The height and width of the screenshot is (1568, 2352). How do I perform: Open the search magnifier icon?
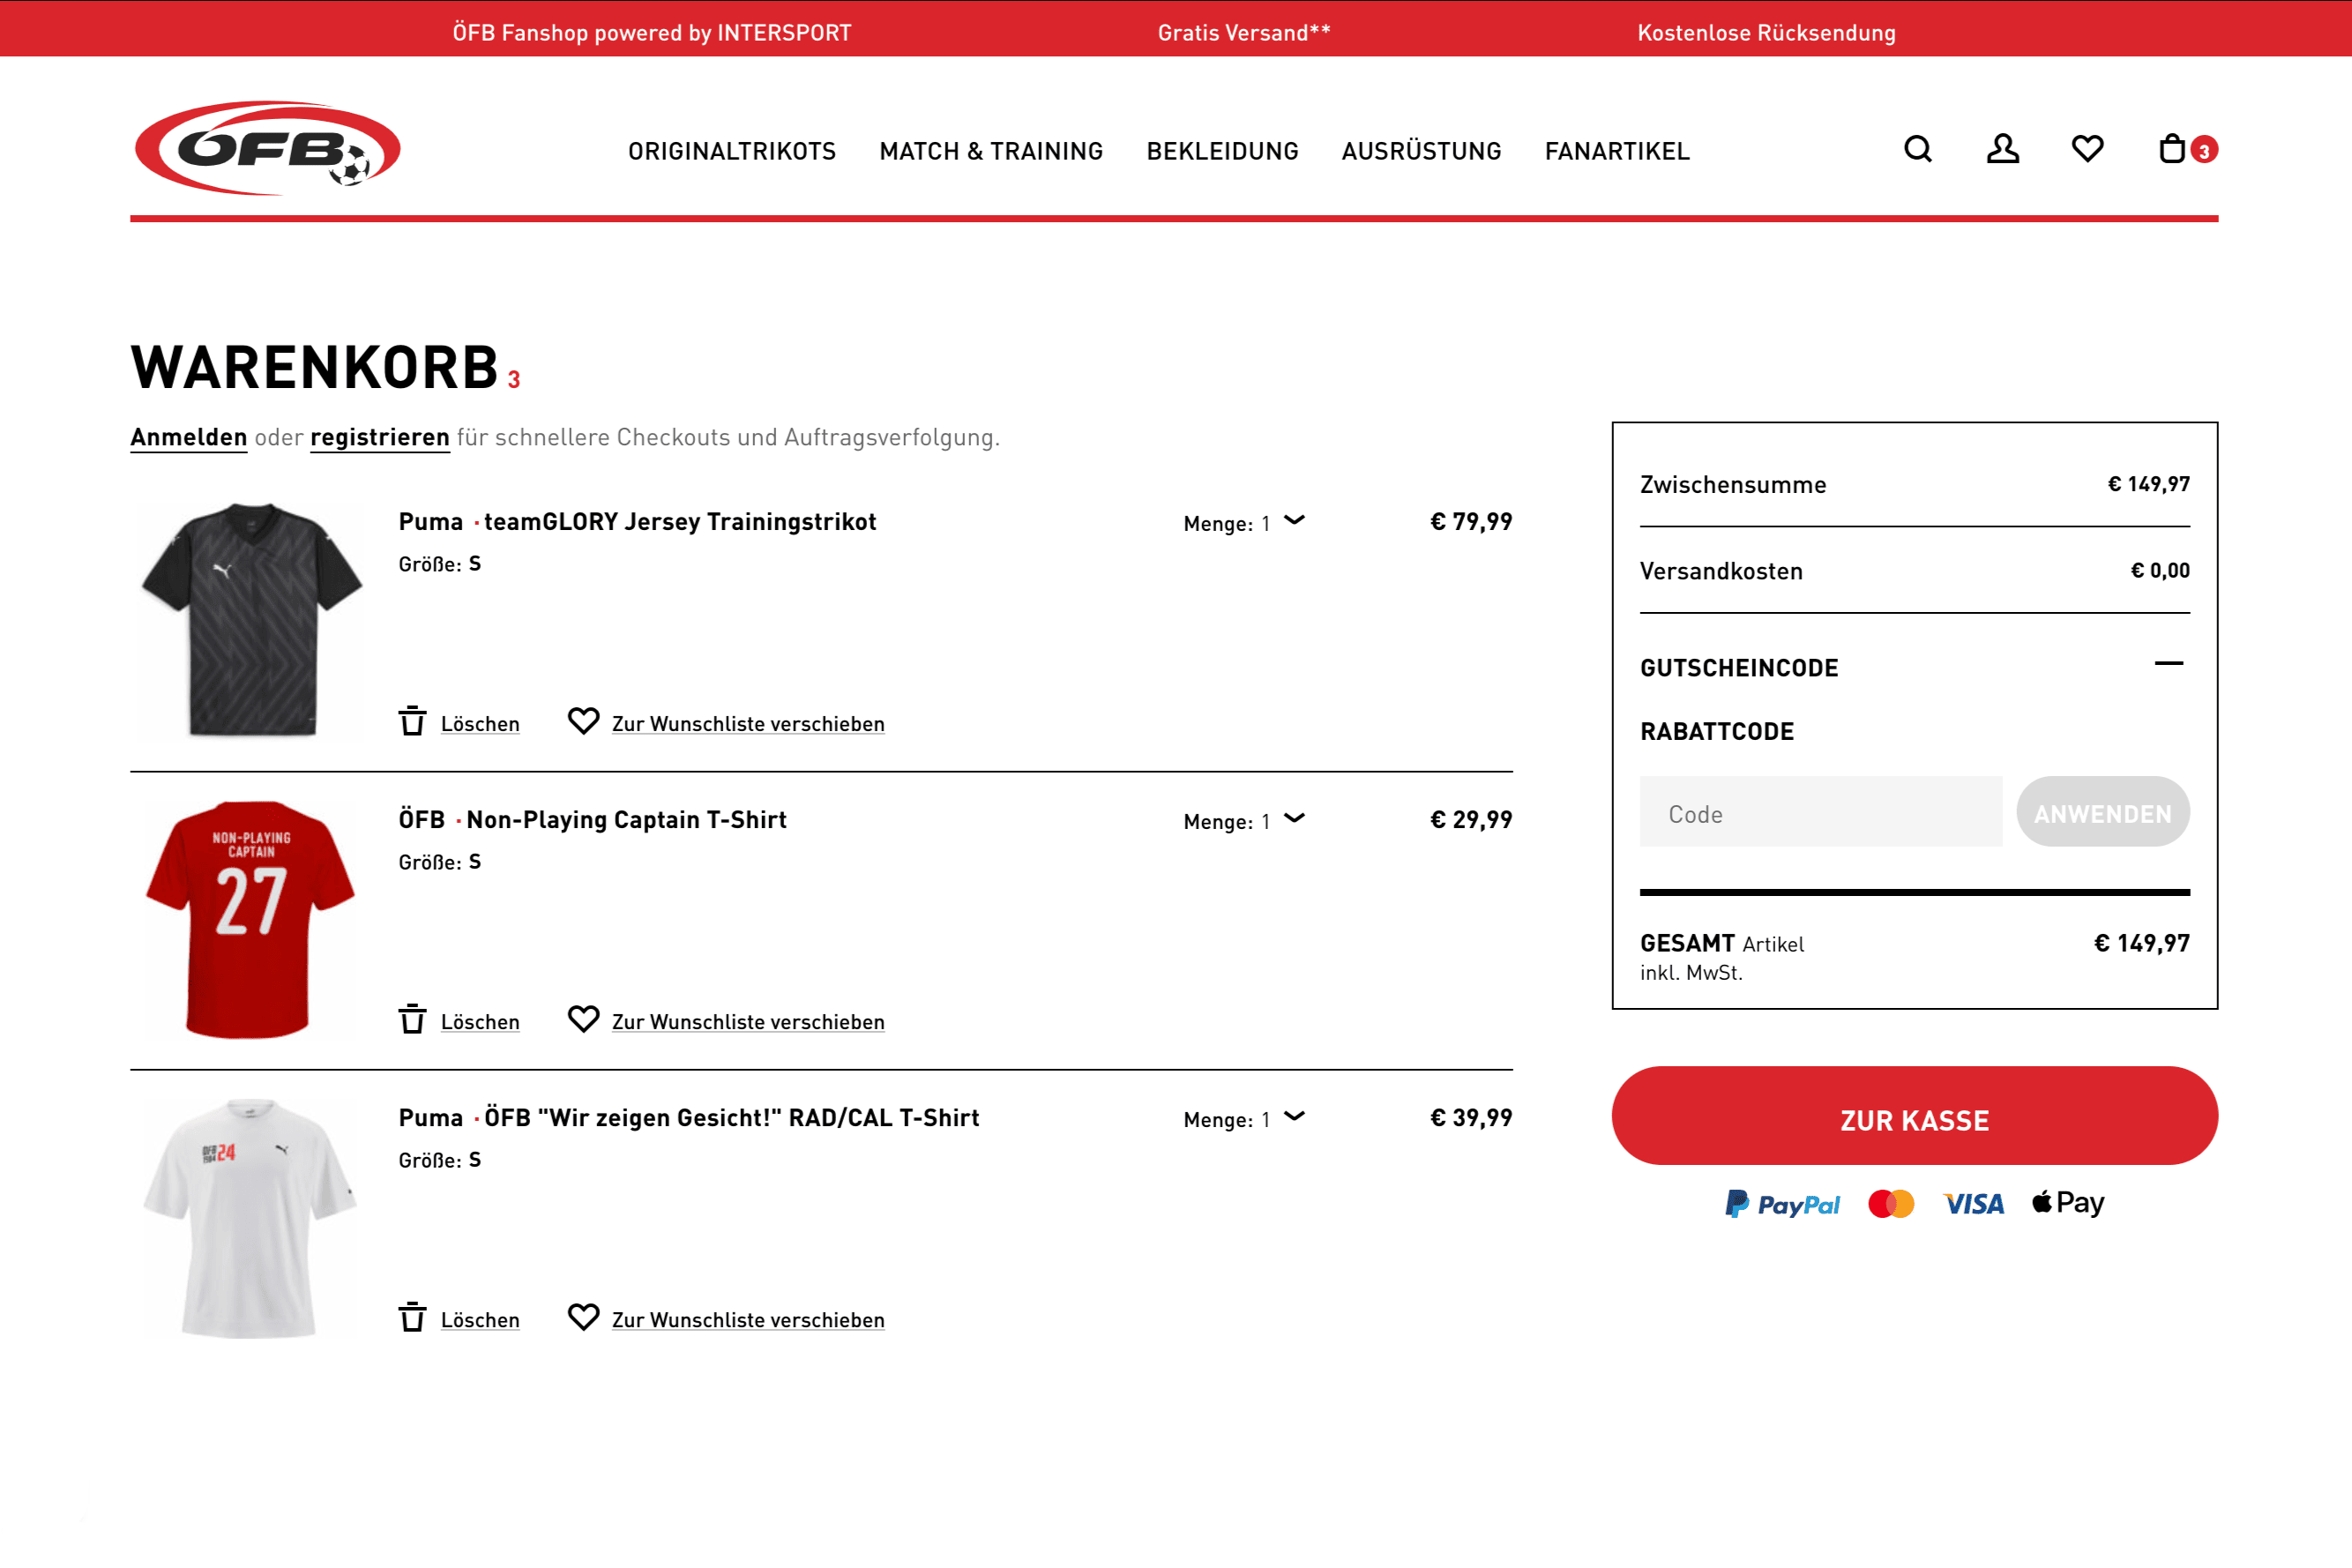(x=1917, y=149)
